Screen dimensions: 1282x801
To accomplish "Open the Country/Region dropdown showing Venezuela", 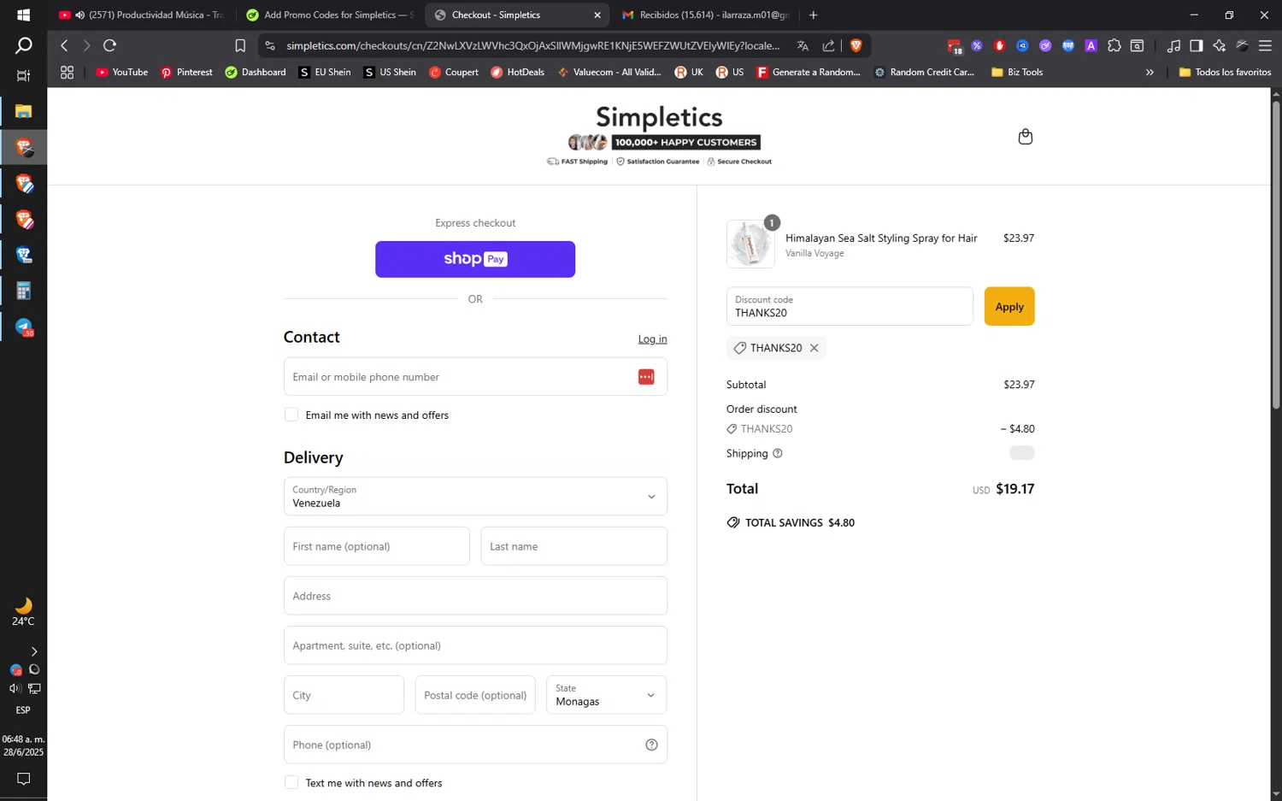I will pos(475,497).
